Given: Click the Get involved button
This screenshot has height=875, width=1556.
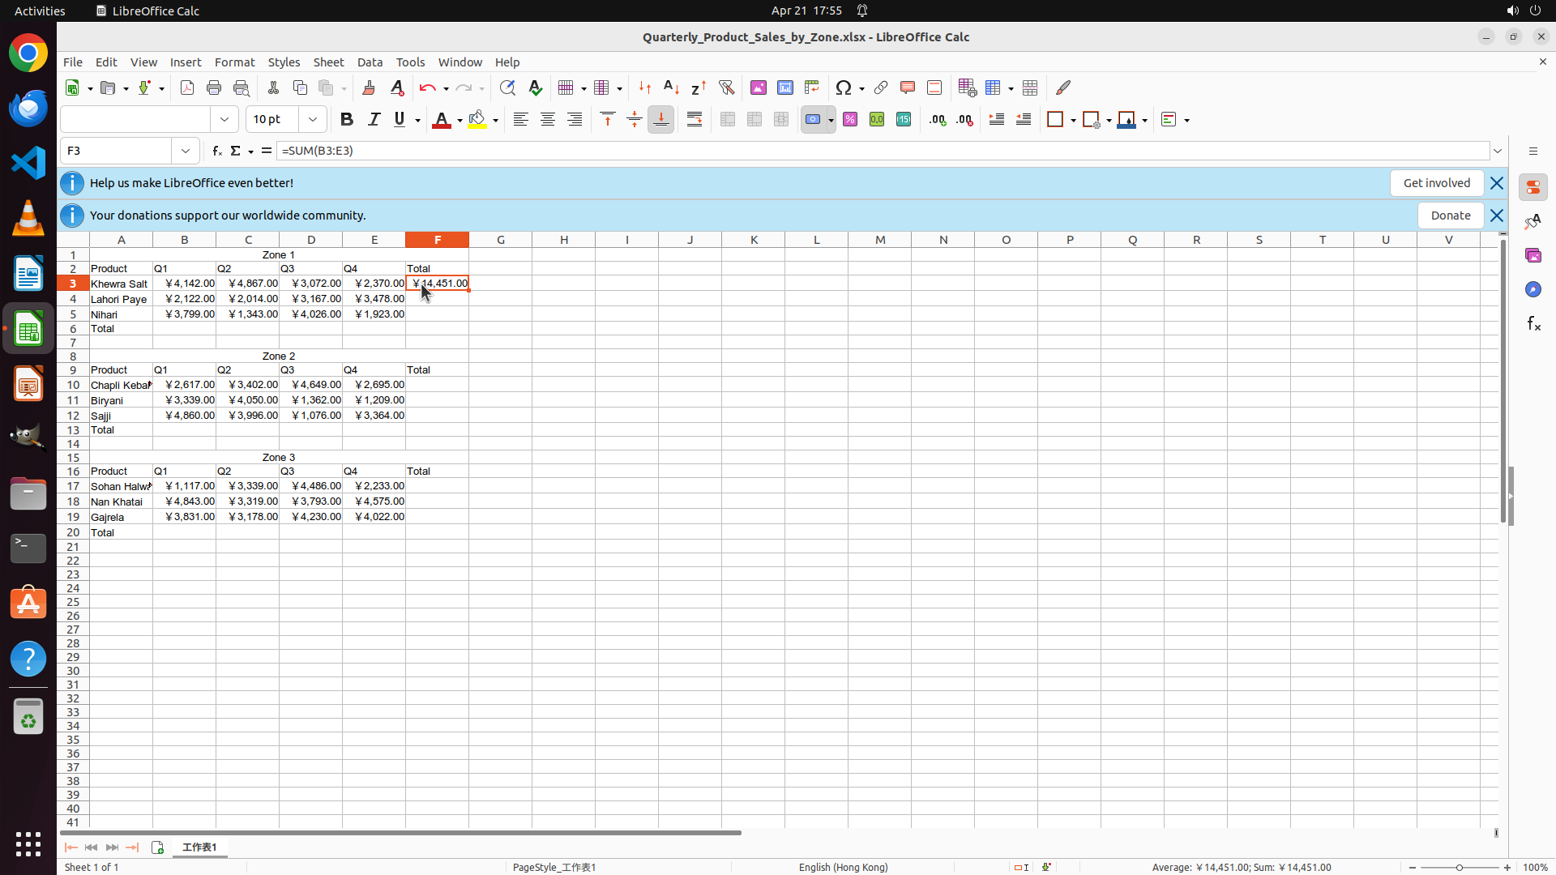Looking at the screenshot, I should (x=1436, y=183).
